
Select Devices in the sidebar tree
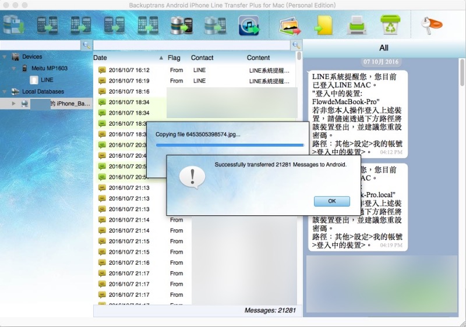click(x=32, y=56)
